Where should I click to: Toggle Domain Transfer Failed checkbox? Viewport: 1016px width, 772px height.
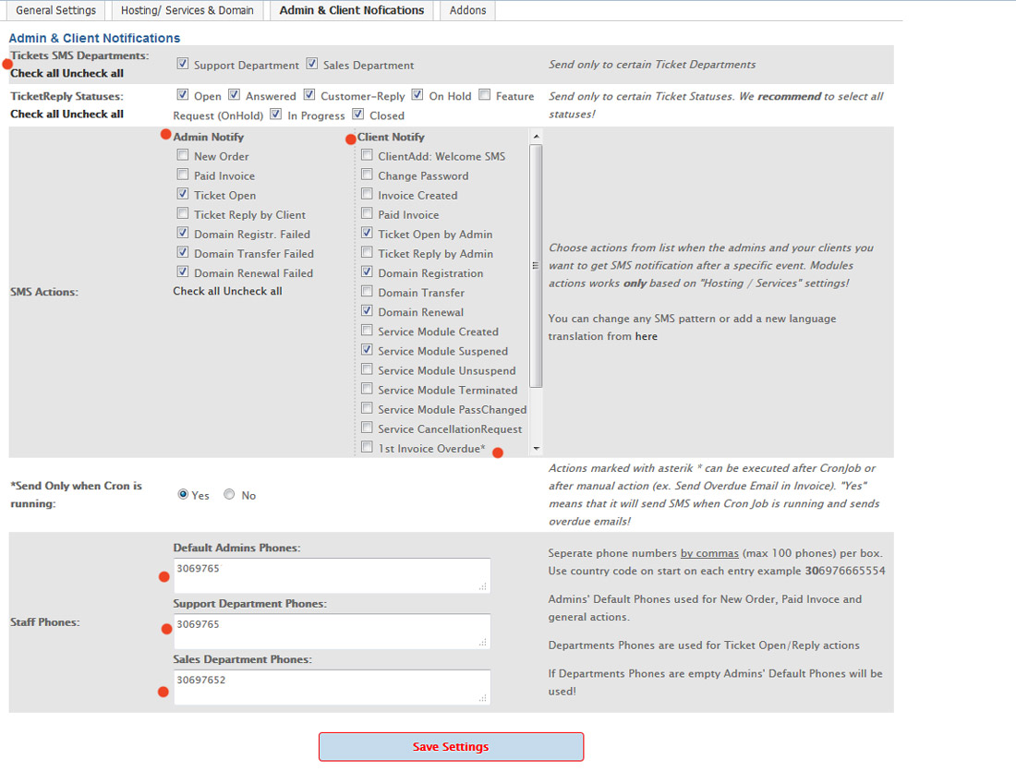183,252
